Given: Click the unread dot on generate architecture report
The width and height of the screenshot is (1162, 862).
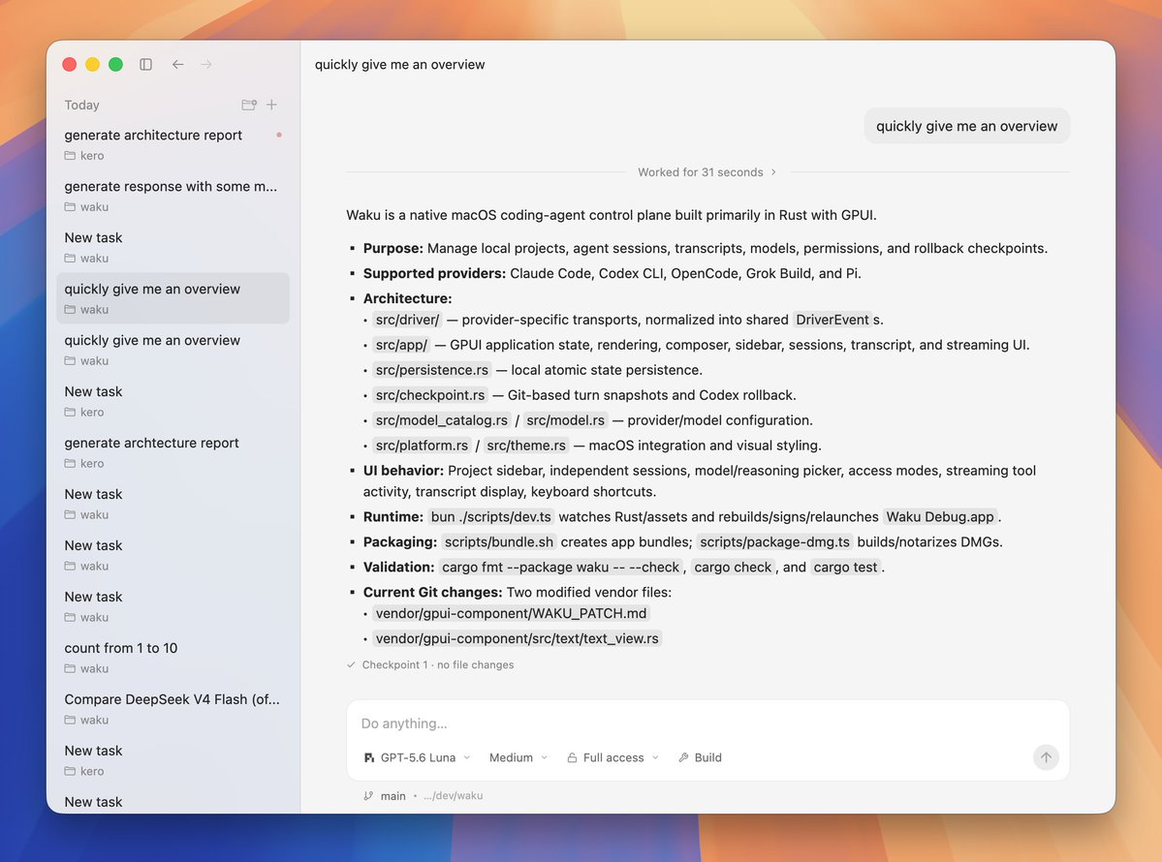Looking at the screenshot, I should [279, 135].
